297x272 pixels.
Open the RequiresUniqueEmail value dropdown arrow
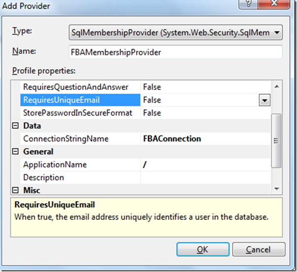265,100
